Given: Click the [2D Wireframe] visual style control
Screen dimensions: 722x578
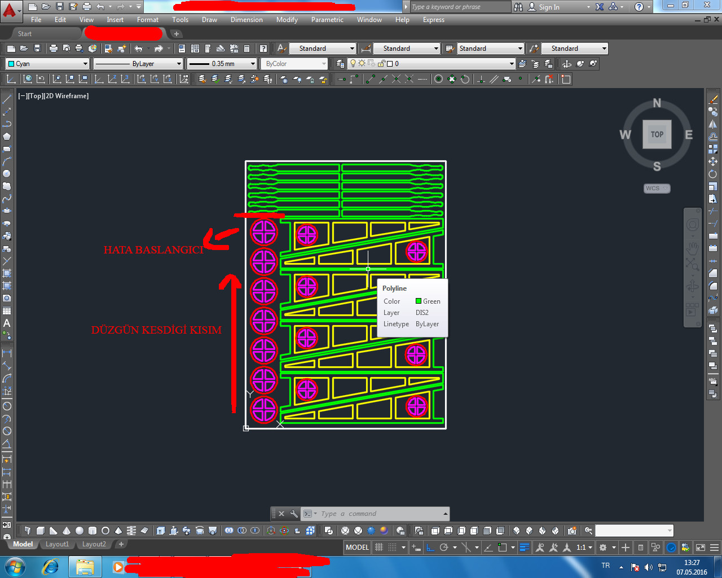Looking at the screenshot, I should click(67, 96).
